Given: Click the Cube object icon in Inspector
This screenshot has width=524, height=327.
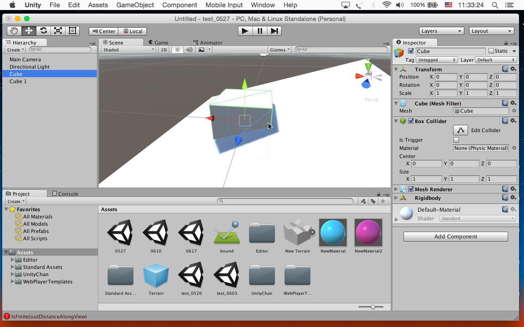Looking at the screenshot, I should 399,53.
